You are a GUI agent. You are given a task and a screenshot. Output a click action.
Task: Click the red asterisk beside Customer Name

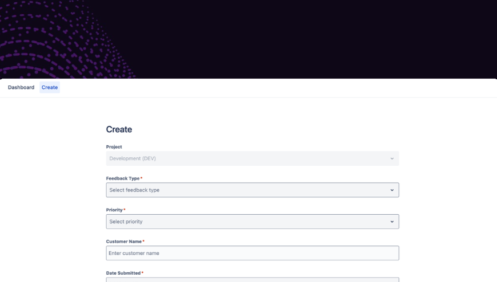[143, 242]
